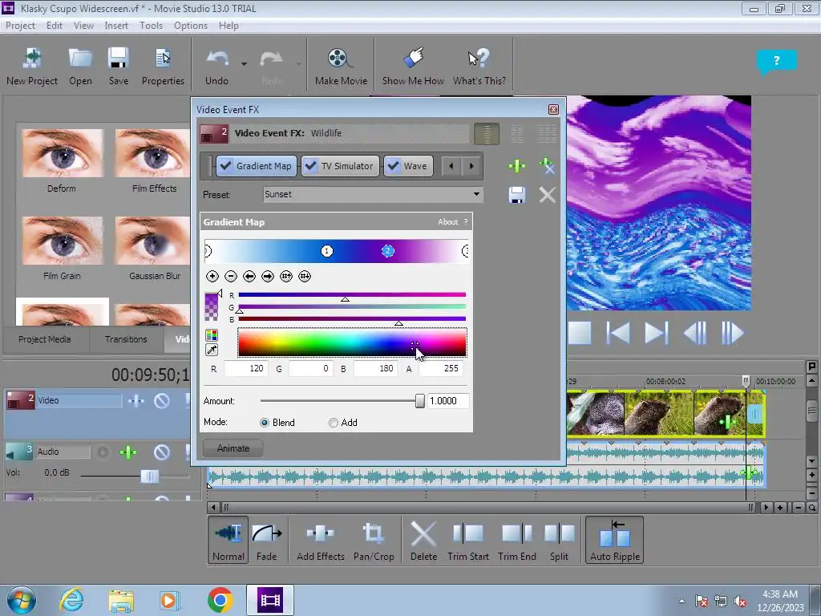Image resolution: width=821 pixels, height=616 pixels.
Task: Switch to the Transitions tab
Action: [126, 339]
